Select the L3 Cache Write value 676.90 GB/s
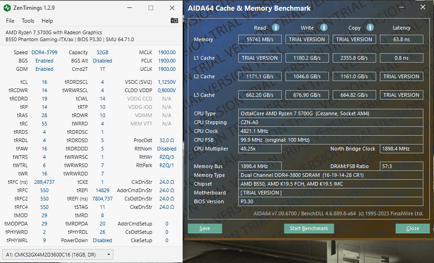434x263 pixels. 307,95
